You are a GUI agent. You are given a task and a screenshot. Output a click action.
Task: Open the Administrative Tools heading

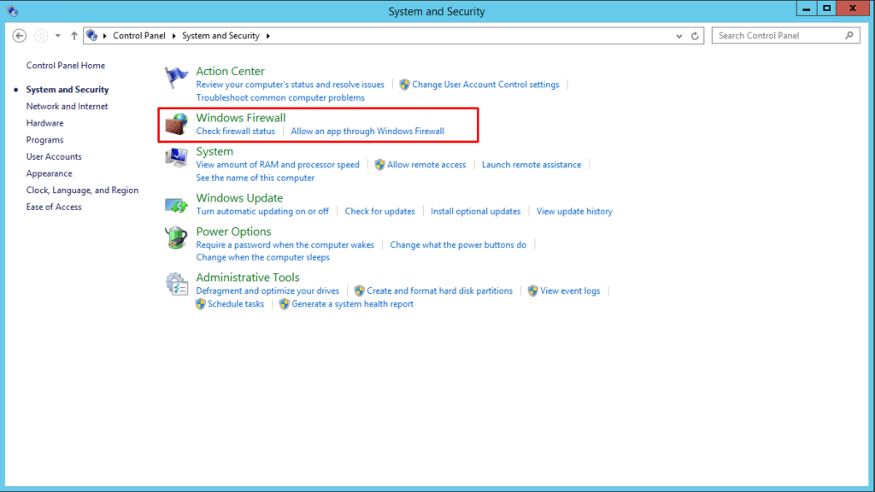(x=248, y=278)
